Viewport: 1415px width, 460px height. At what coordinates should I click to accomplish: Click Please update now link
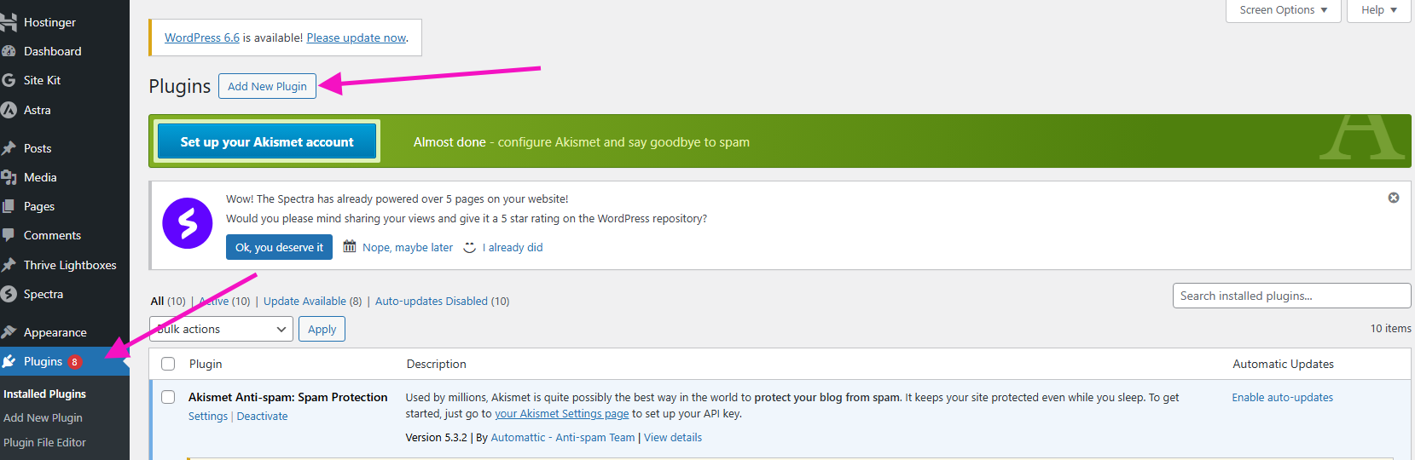tap(357, 37)
